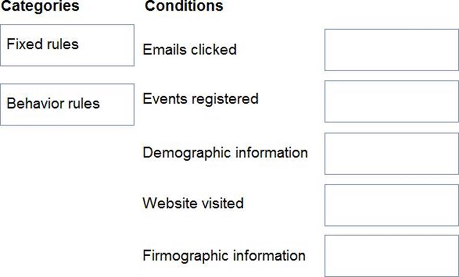This screenshot has width=459, height=277.
Task: Click the empty box beside Firmographic information
Action: point(391,256)
